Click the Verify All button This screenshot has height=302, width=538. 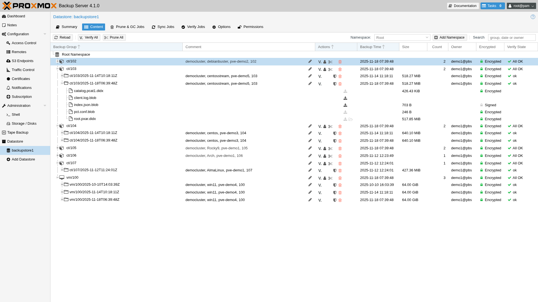click(89, 37)
